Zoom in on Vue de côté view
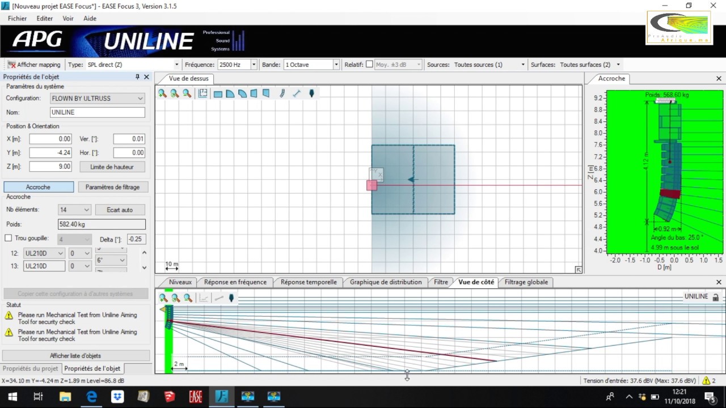Image resolution: width=726 pixels, height=408 pixels. pos(163,297)
